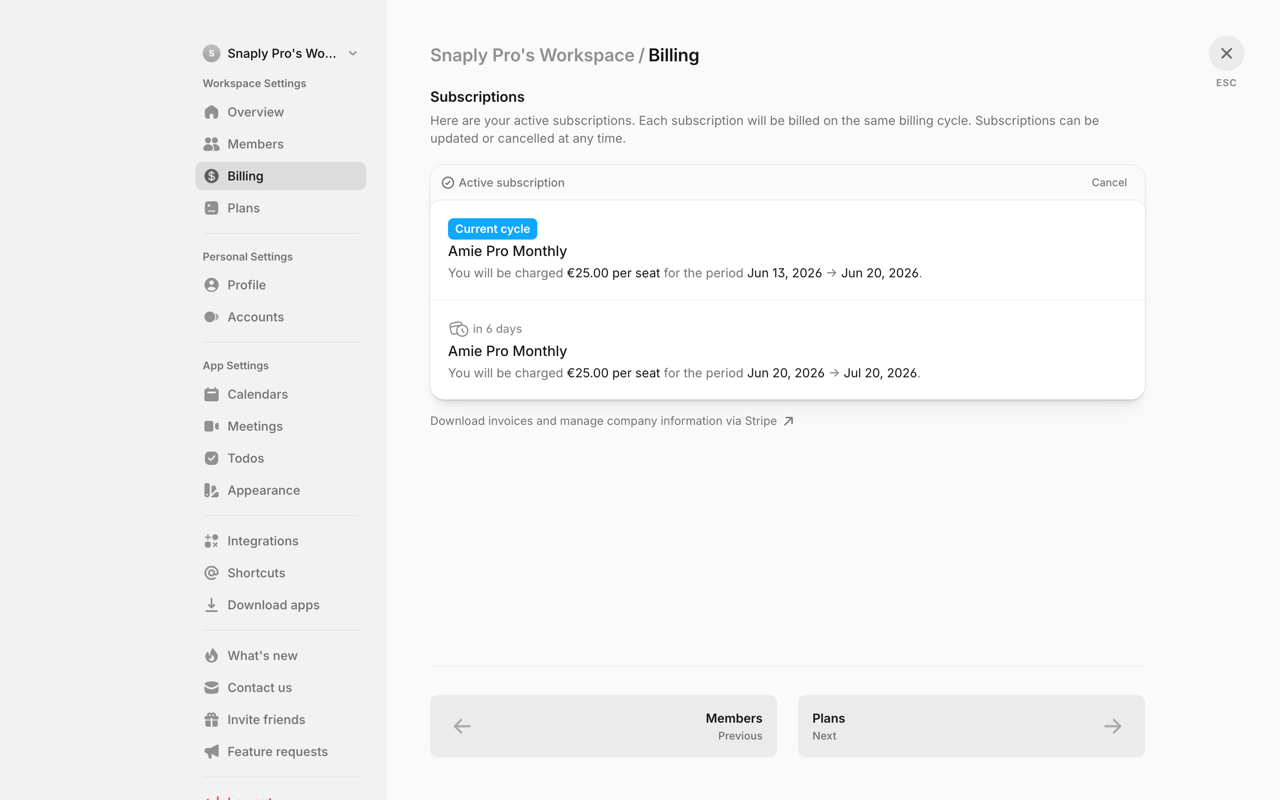
Task: Click the Stripe external link arrow icon
Action: coord(788,421)
